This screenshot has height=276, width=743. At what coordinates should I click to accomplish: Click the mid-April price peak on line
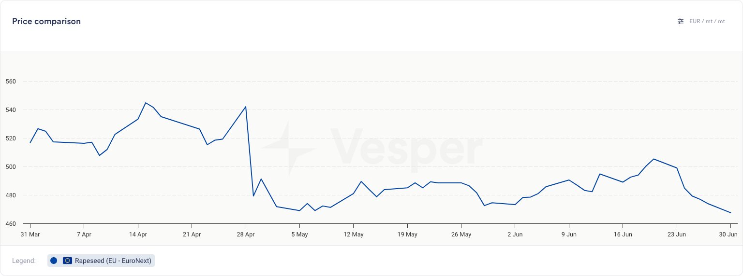pyautogui.click(x=146, y=103)
